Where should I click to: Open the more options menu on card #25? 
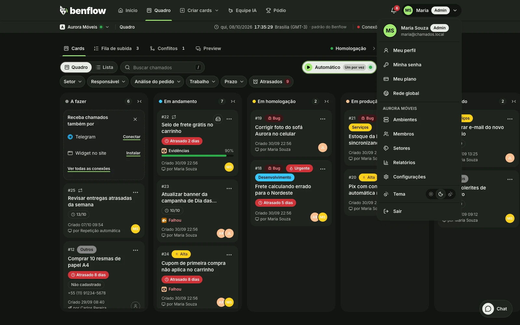[x=136, y=192]
